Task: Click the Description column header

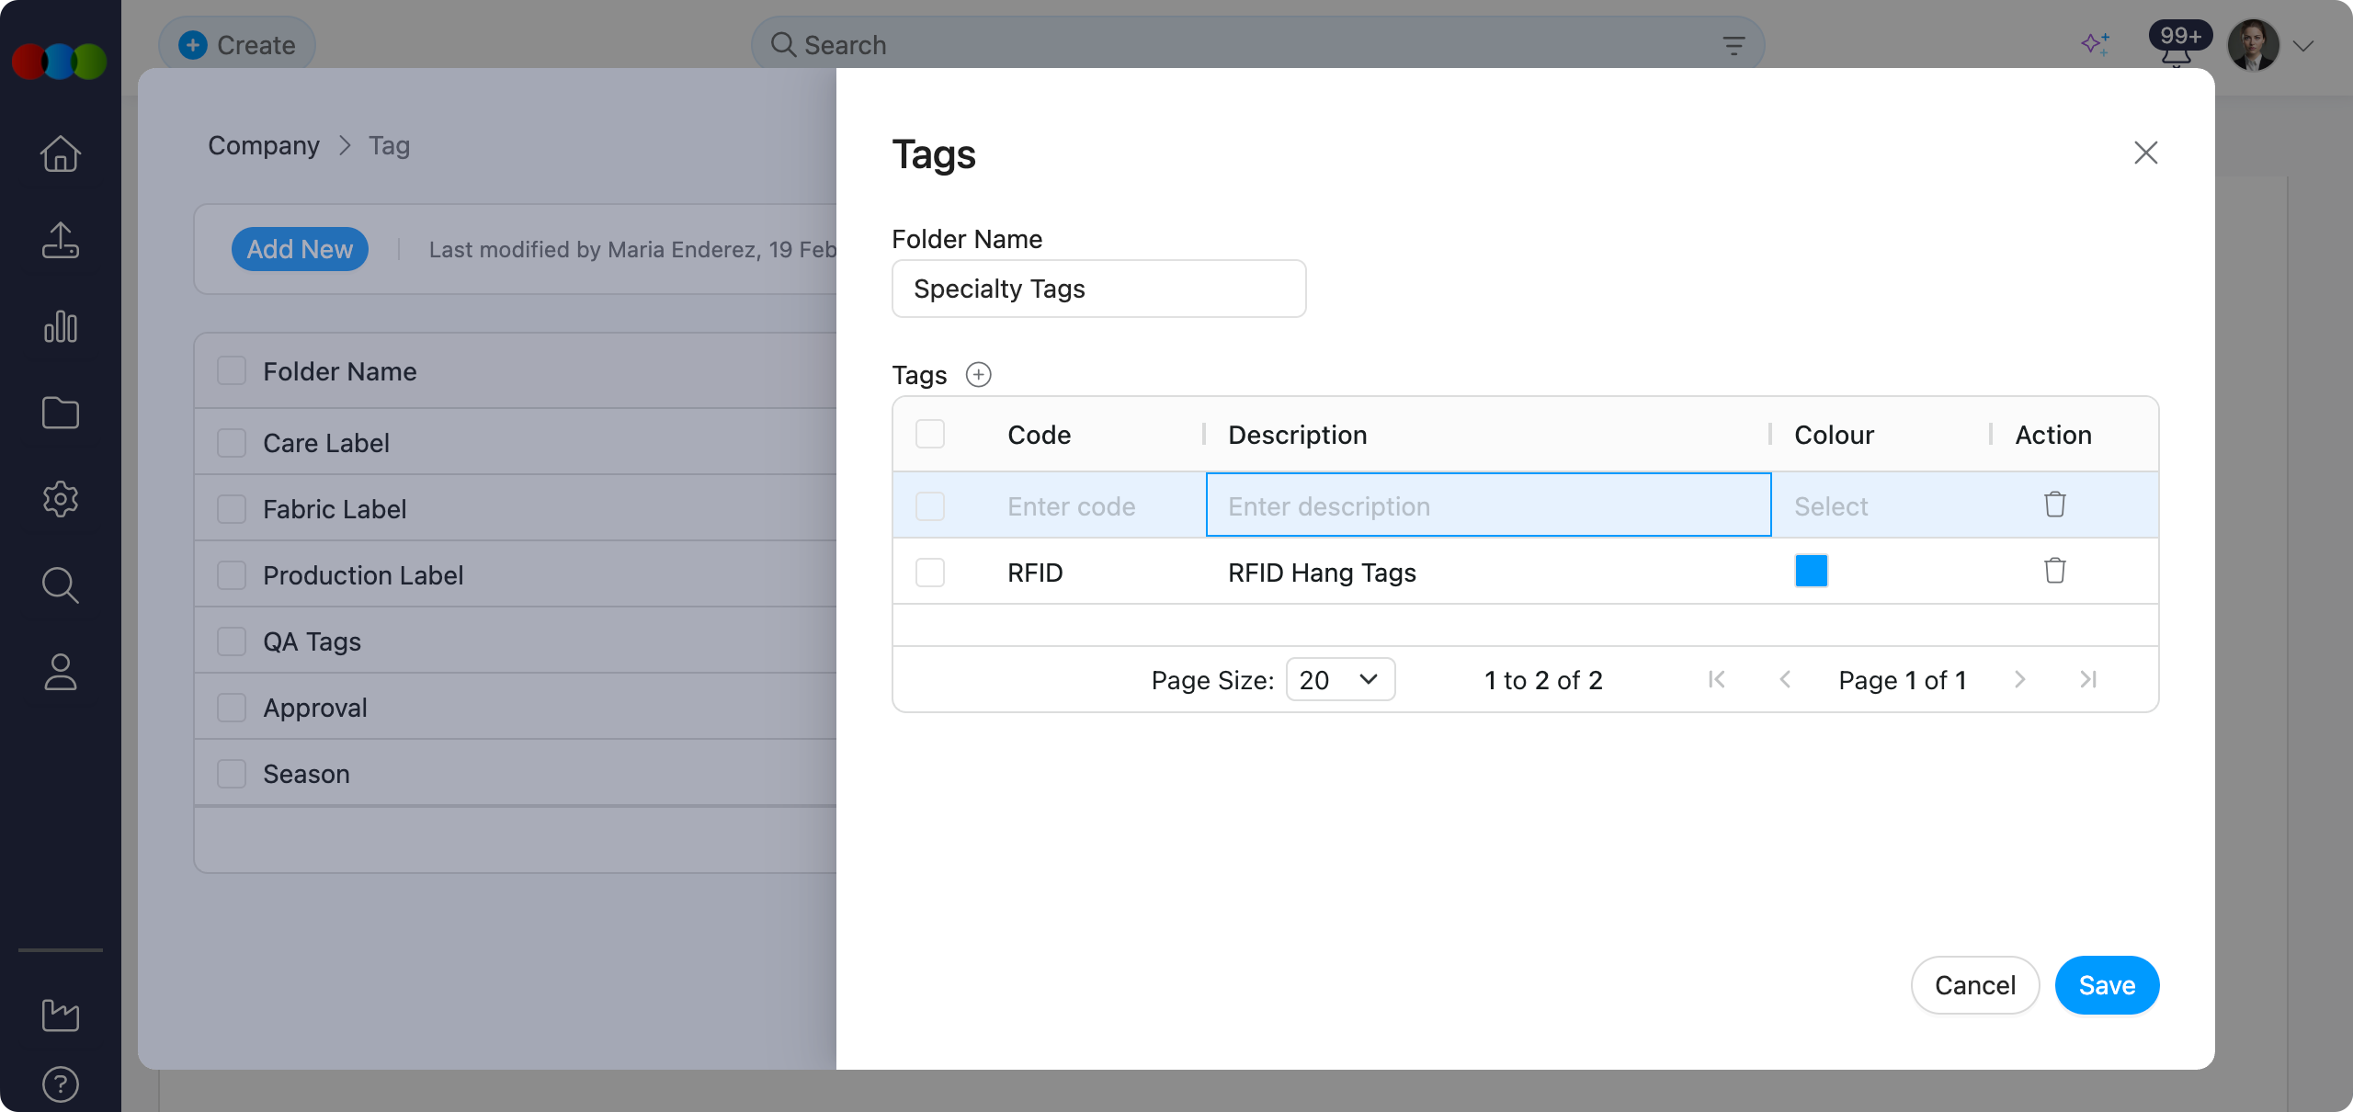Action: [x=1297, y=435]
